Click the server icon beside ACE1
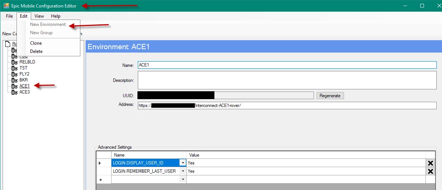The image size is (442, 190). point(15,86)
